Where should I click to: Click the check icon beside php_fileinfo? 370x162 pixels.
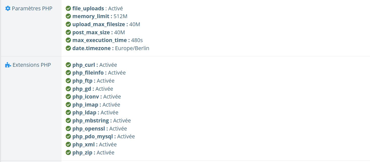point(68,73)
